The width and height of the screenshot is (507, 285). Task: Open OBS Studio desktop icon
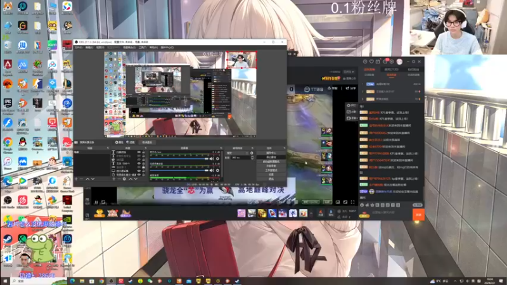(8, 202)
